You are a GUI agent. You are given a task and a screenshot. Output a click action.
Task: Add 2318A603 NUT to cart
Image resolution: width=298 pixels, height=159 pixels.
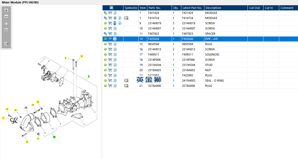pos(110,70)
